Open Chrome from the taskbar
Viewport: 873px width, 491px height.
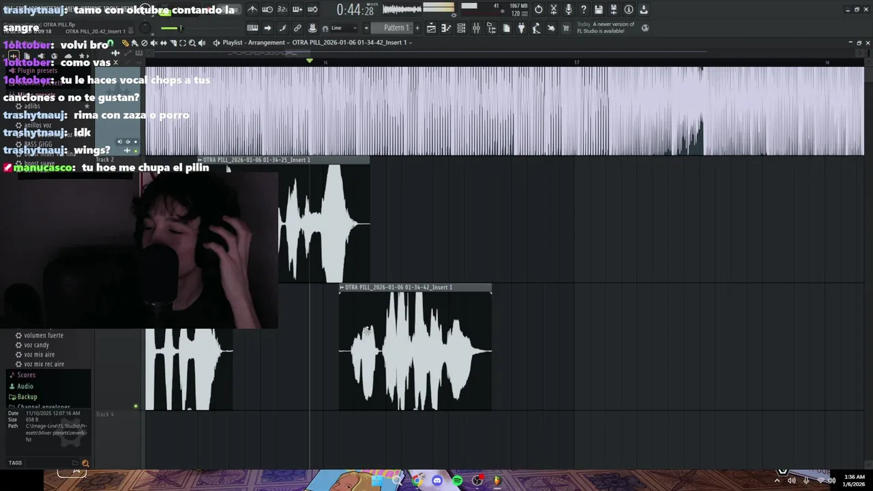[x=417, y=481]
